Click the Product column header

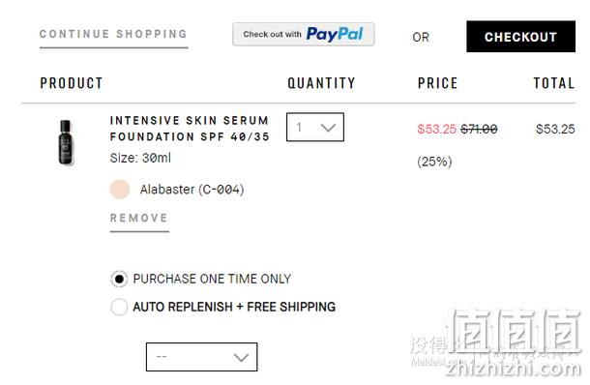pyautogui.click(x=72, y=83)
